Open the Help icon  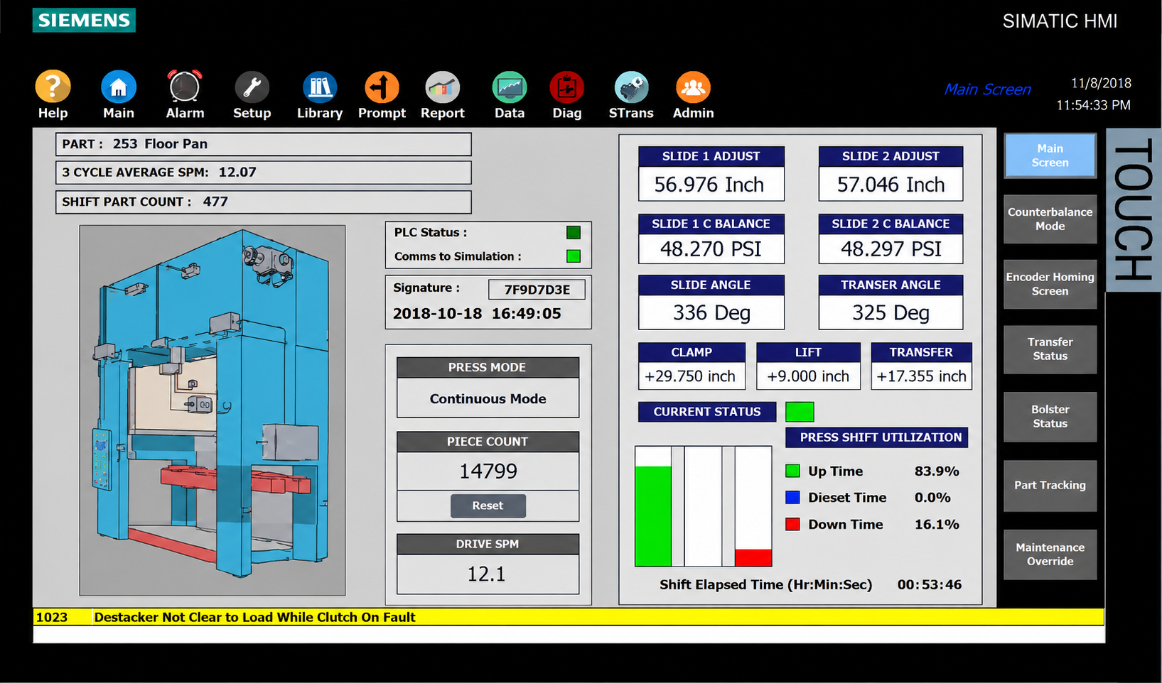point(53,87)
